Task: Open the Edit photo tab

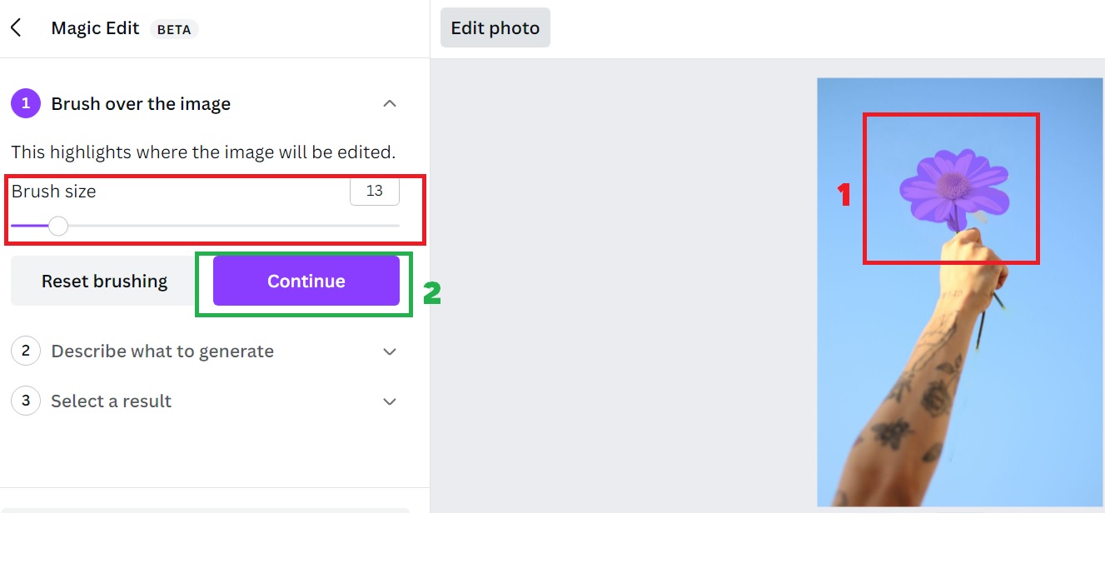Action: [x=495, y=28]
